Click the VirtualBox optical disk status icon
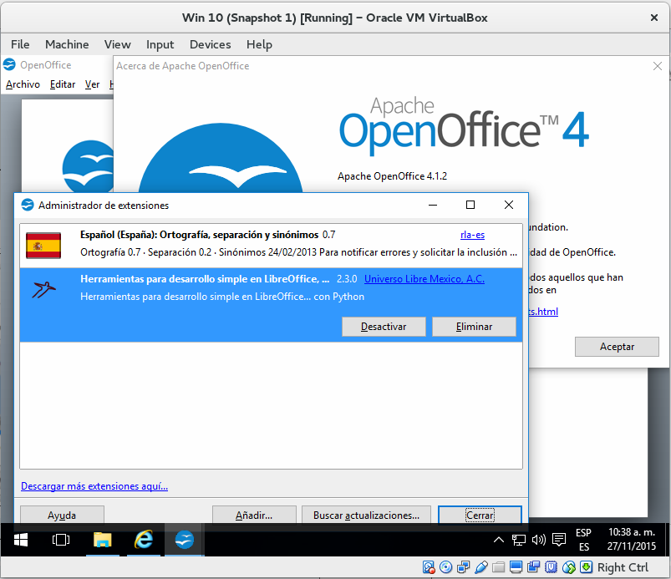The image size is (671, 579). click(x=446, y=568)
